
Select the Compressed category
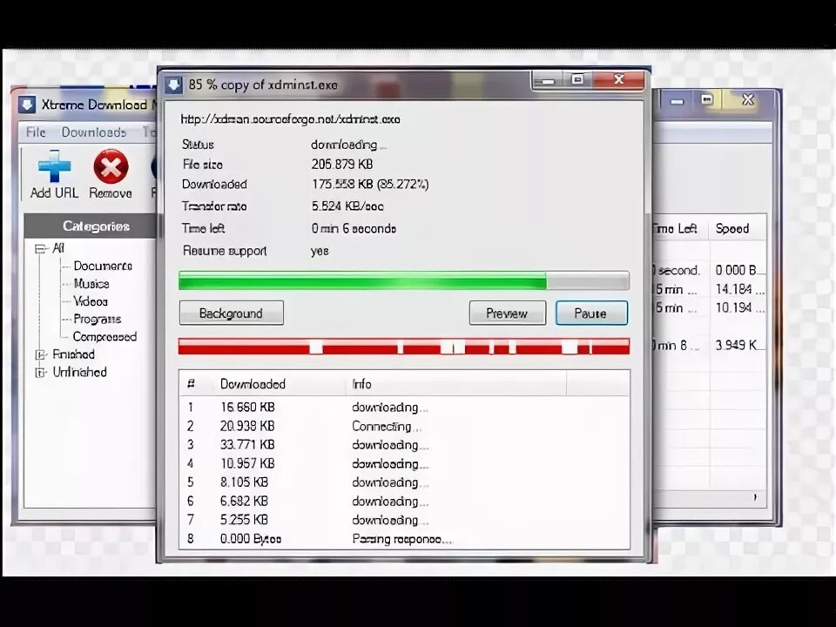point(104,336)
